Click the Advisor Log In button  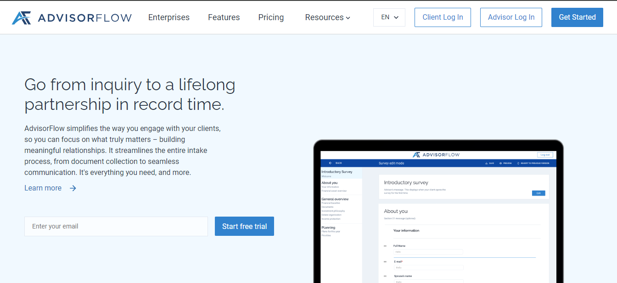[511, 17]
